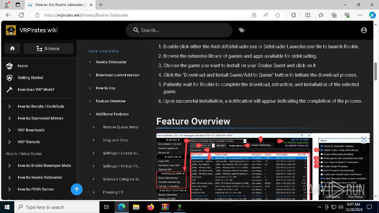This screenshot has width=379, height=213.
Task: Open the tab actions menu icon
Action: [18, 5]
